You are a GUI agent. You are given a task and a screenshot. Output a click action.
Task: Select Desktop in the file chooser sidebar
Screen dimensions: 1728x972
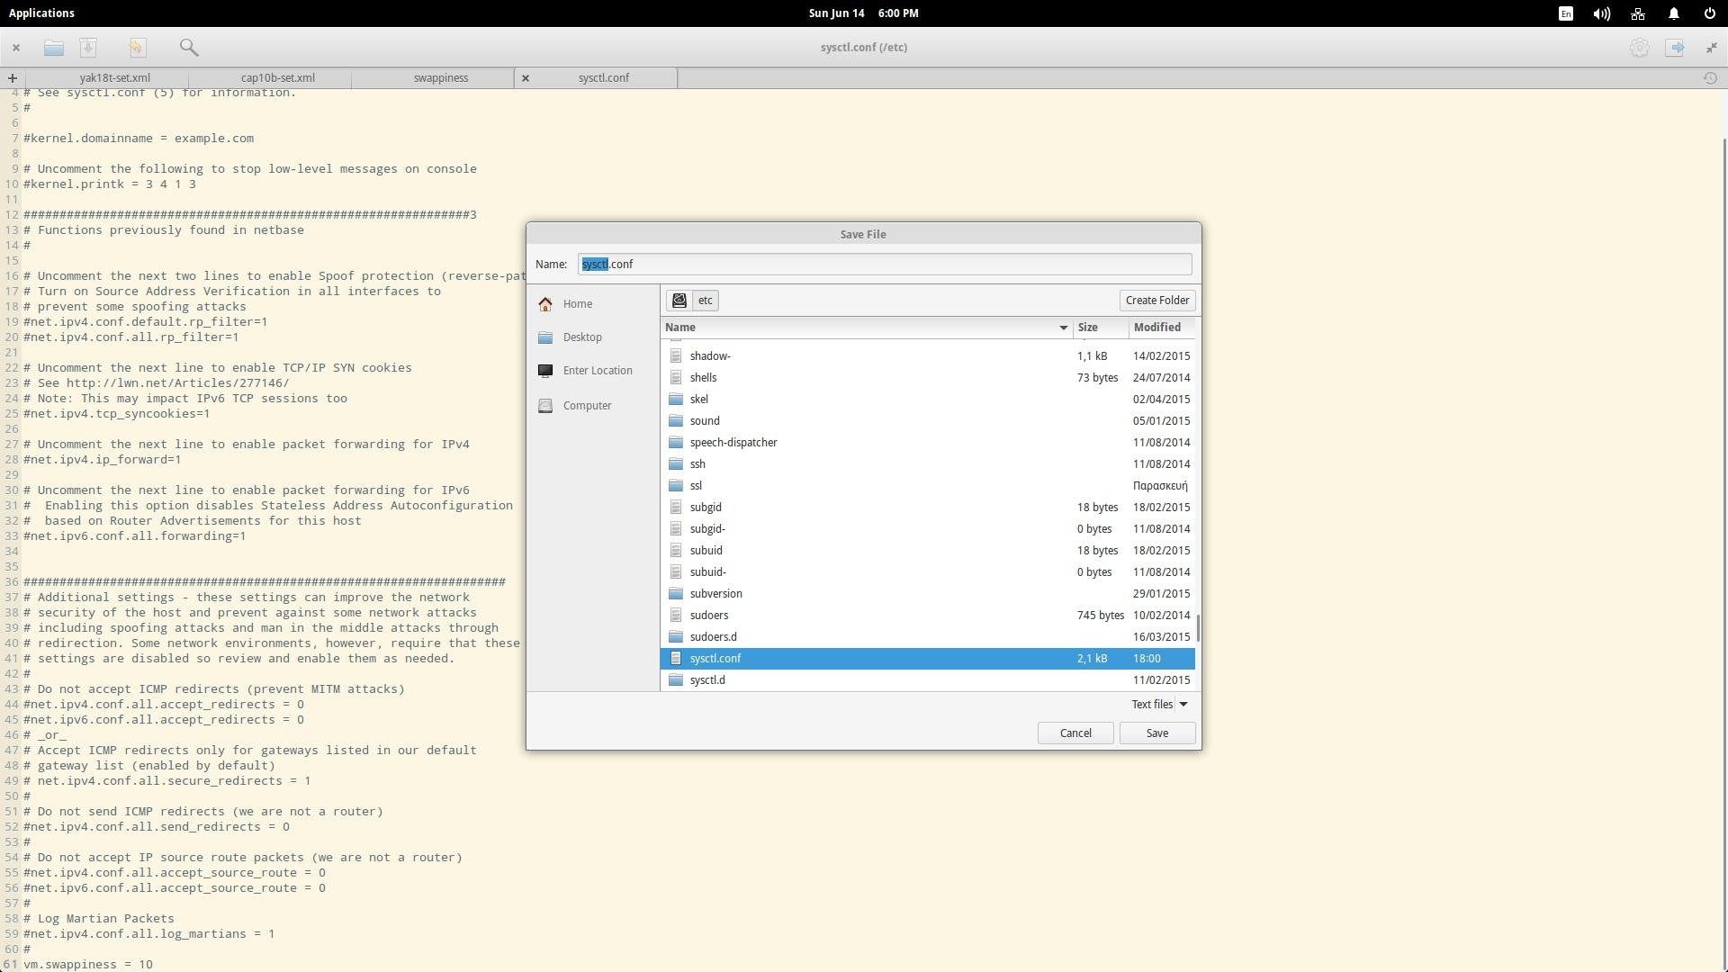click(582, 337)
